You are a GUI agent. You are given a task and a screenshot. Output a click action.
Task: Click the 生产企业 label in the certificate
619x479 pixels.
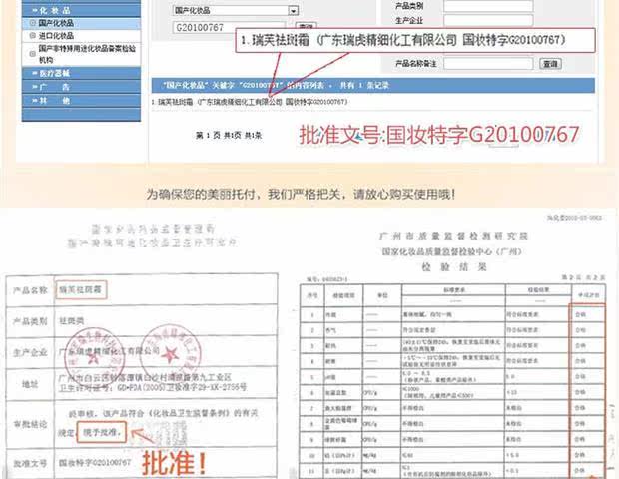(x=30, y=352)
